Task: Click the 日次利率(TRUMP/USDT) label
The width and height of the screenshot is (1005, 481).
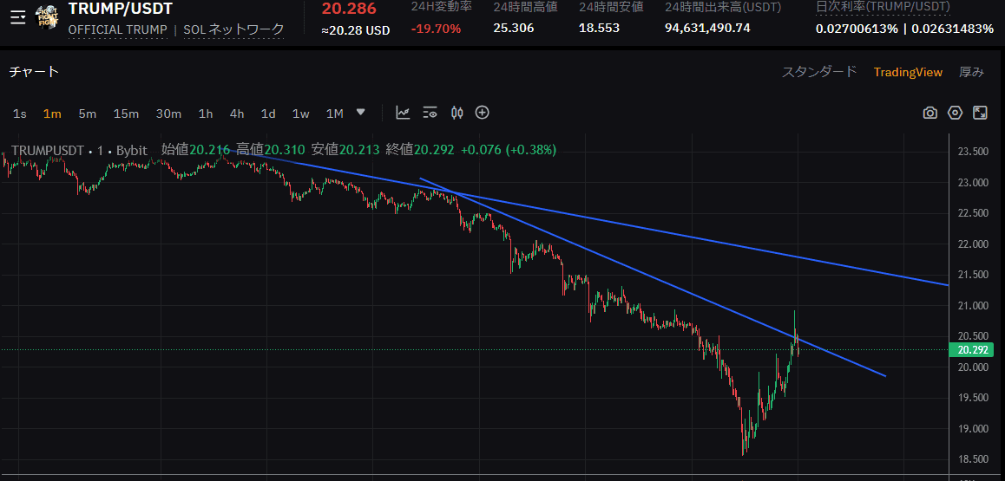Action: pos(883,7)
